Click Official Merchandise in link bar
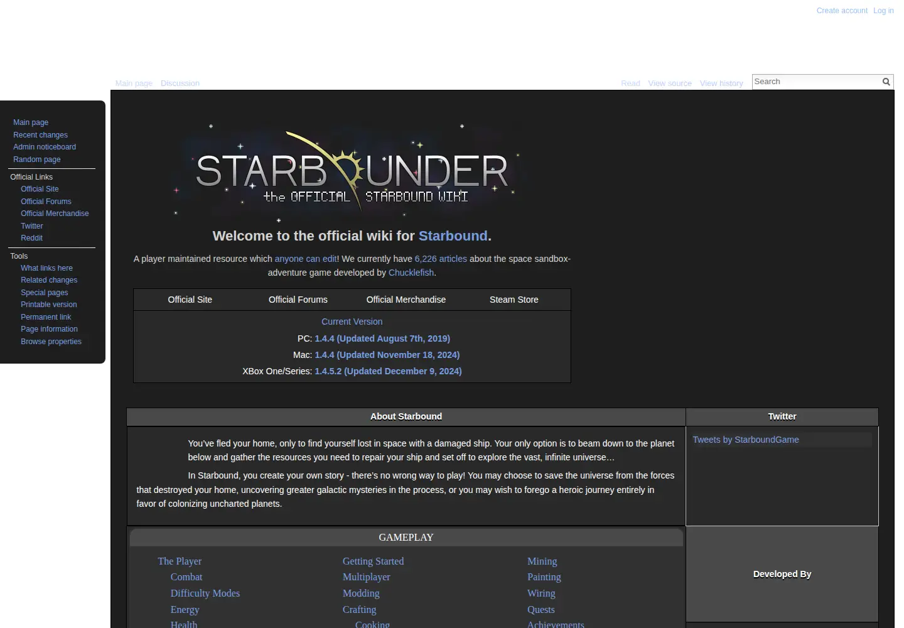Image resolution: width=904 pixels, height=628 pixels. coord(406,300)
